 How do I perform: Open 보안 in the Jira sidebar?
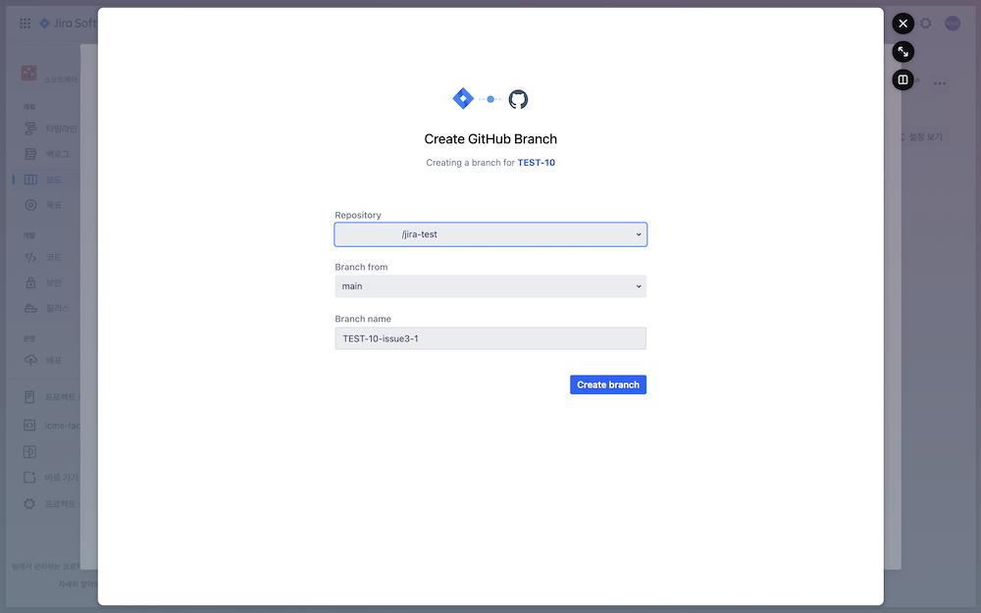[44, 282]
